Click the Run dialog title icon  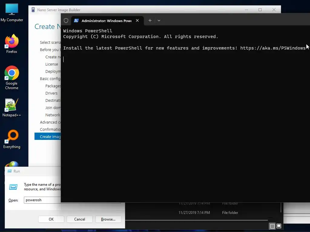pos(9,171)
